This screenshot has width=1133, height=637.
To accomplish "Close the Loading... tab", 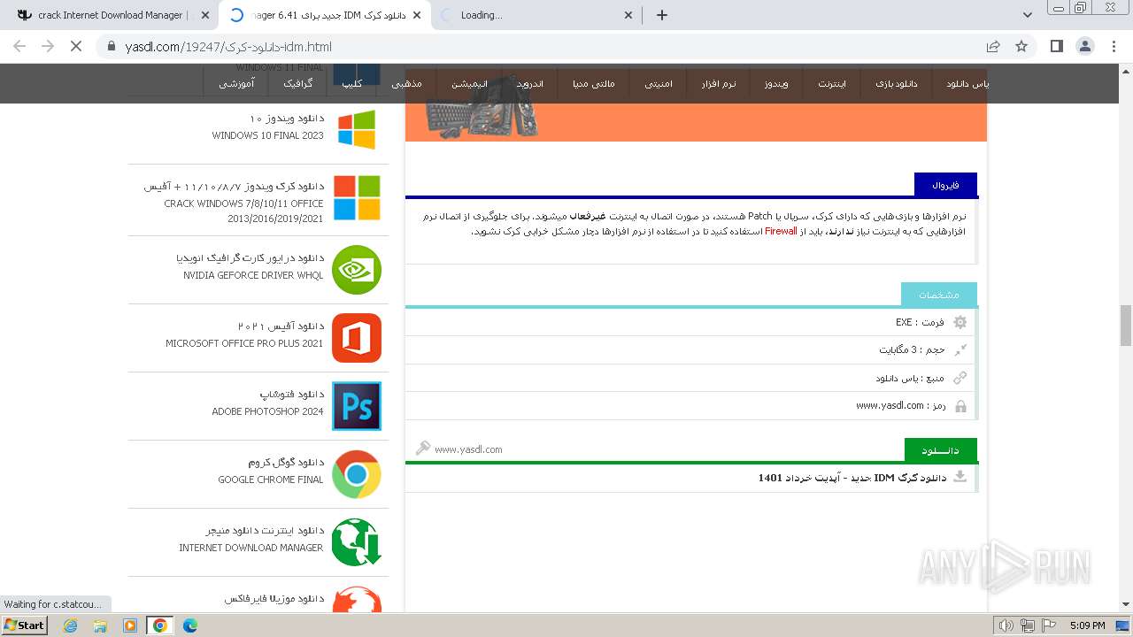I will pyautogui.click(x=628, y=15).
